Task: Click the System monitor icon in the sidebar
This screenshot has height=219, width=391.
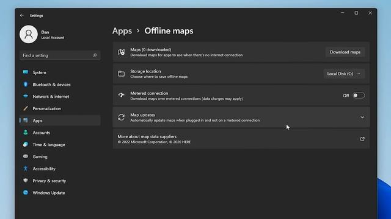Action: 26,72
